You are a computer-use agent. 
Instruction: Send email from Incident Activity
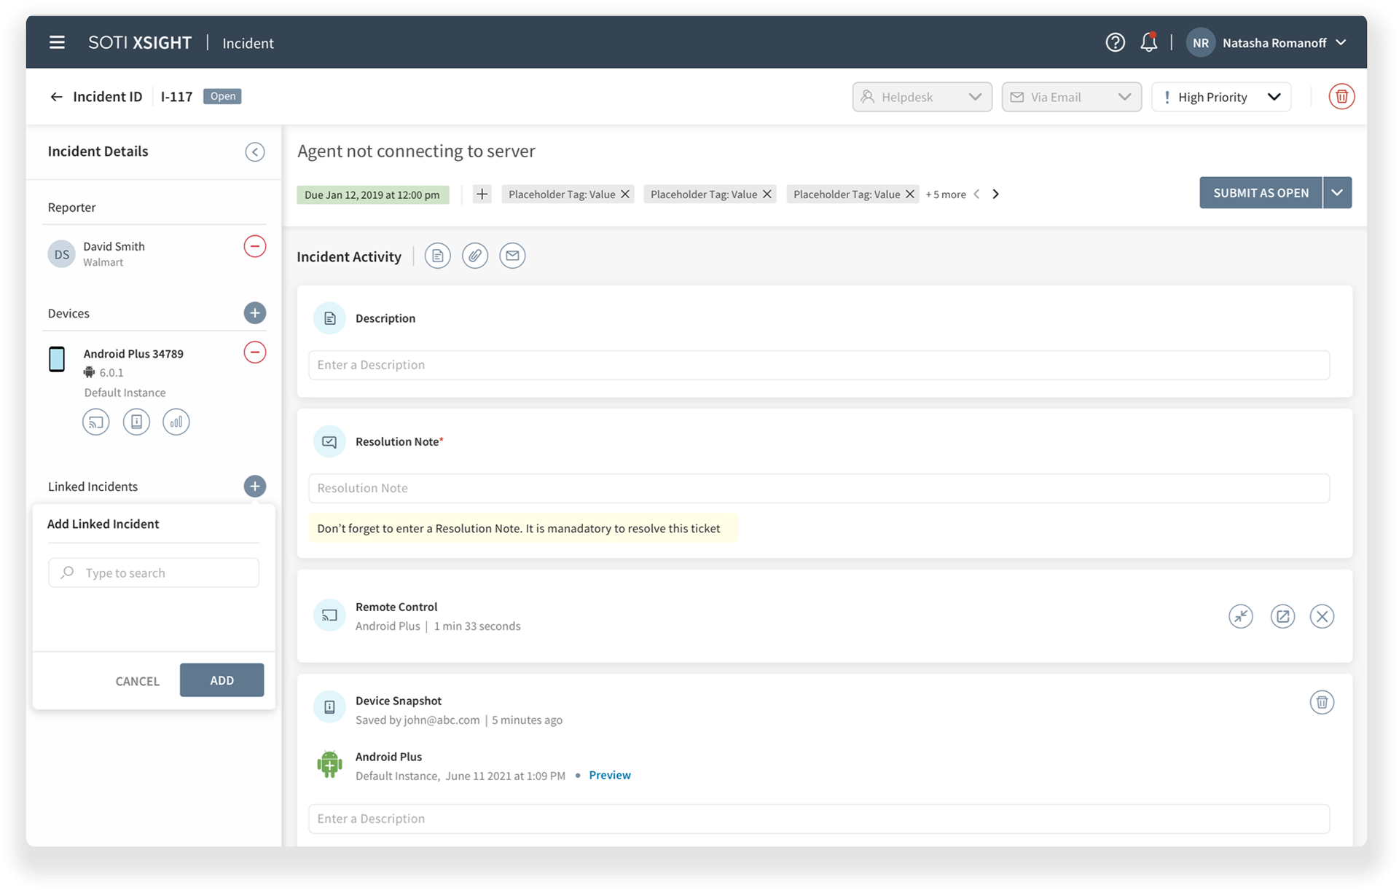point(512,256)
